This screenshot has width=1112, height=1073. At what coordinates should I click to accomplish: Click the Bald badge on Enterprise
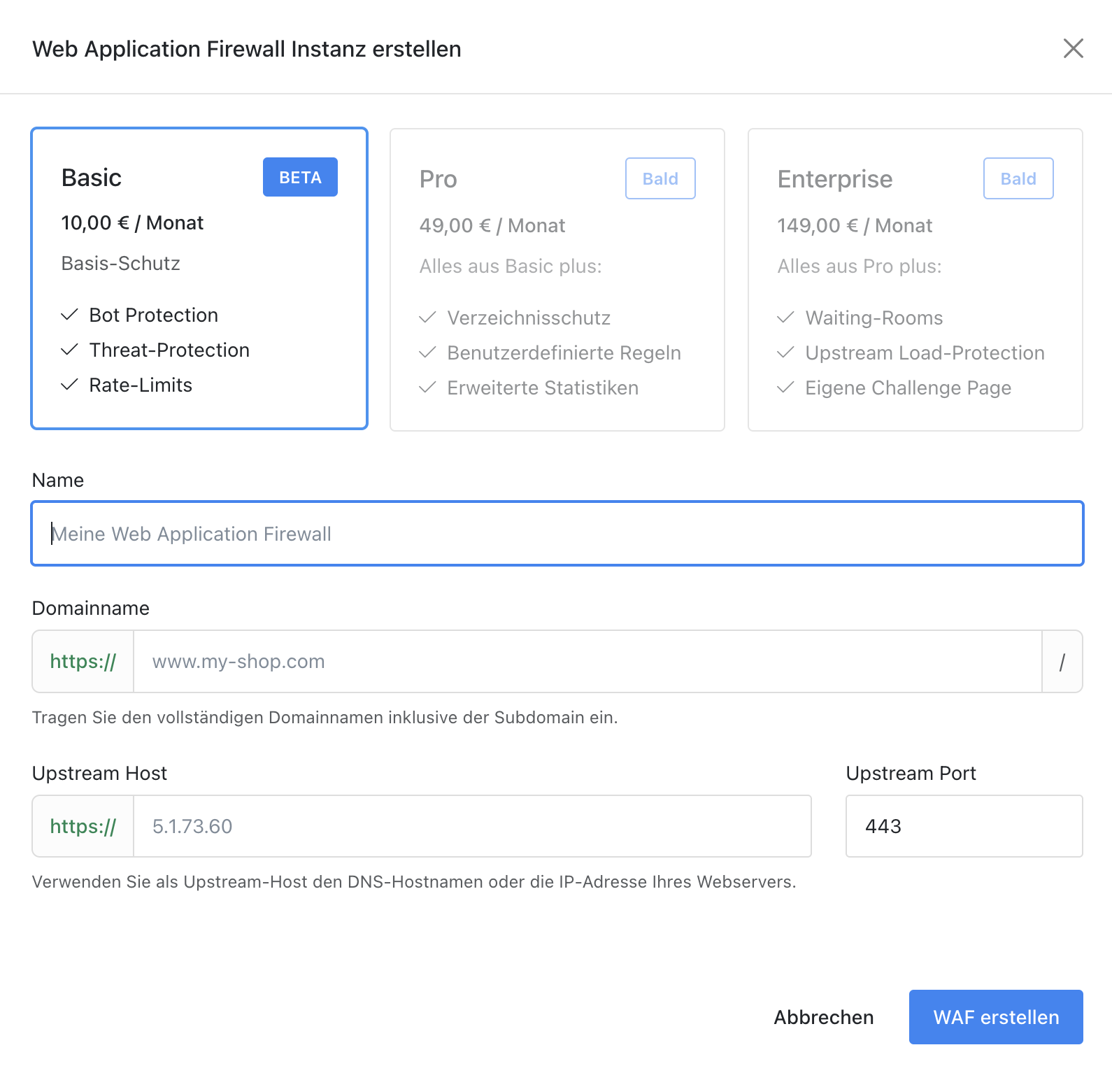(1018, 178)
